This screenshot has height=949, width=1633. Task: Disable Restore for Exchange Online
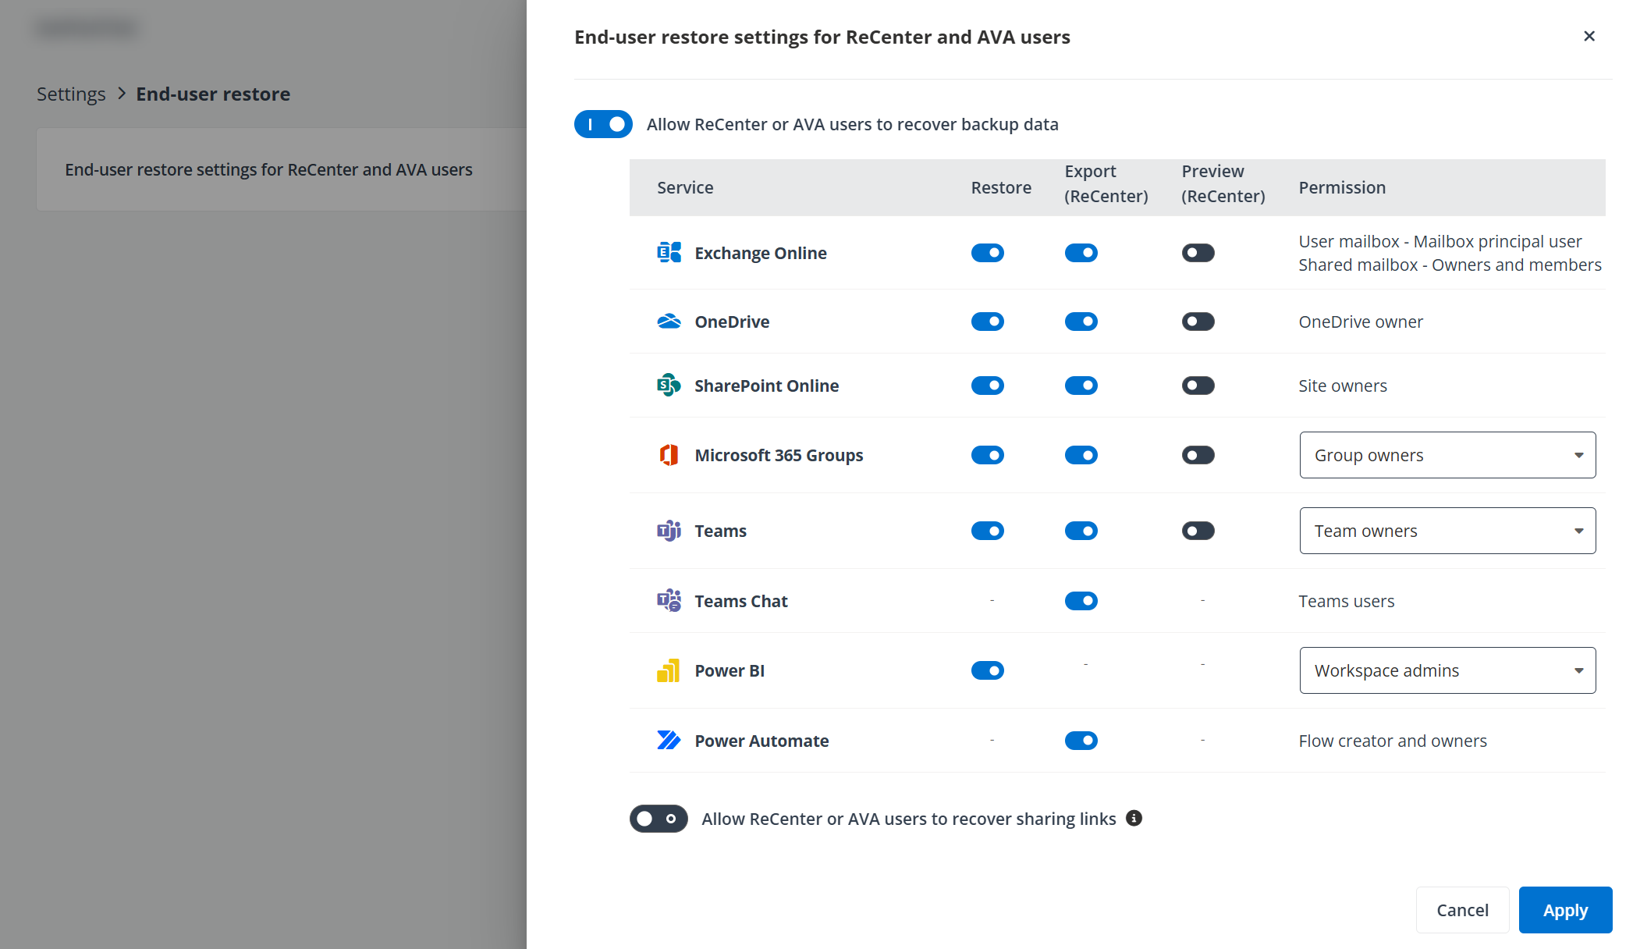click(x=988, y=252)
